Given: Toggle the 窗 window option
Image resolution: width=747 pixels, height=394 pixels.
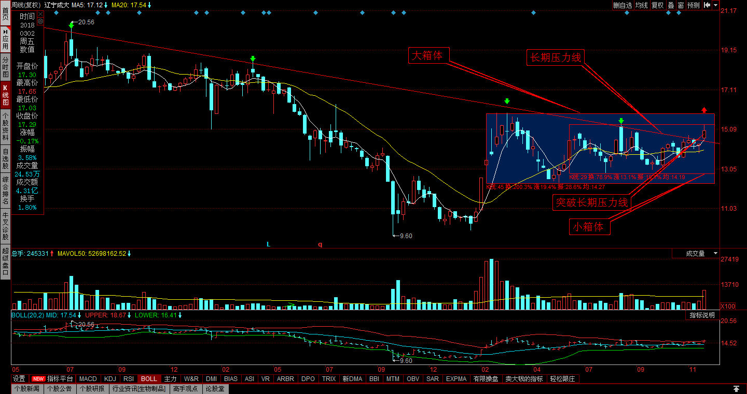Looking at the screenshot, I should pyautogui.click(x=681, y=5).
